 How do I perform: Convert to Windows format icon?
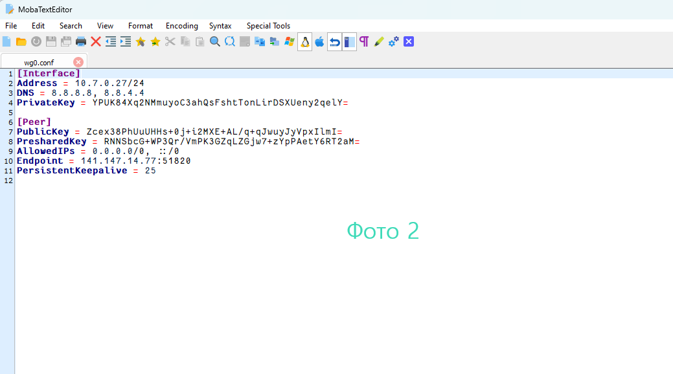point(289,41)
